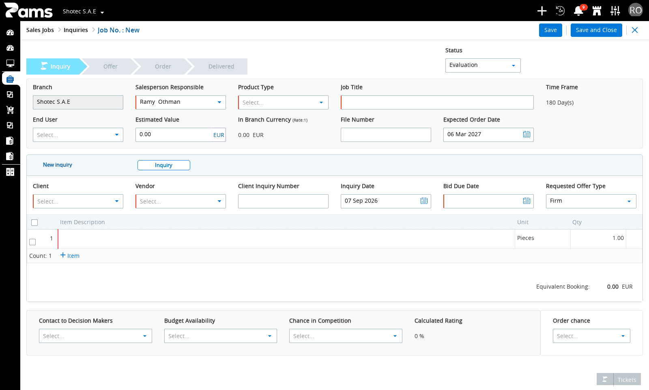Select the Inquiry stage step

click(56, 66)
